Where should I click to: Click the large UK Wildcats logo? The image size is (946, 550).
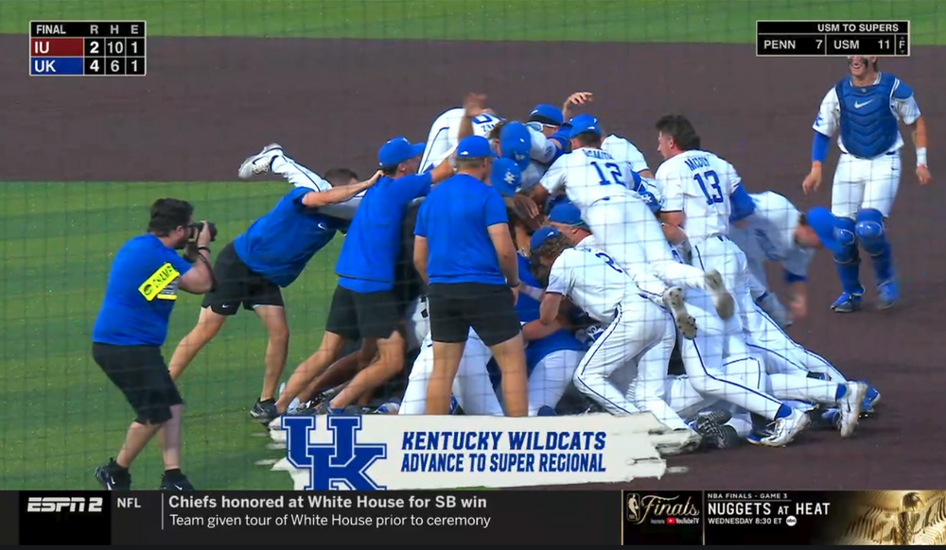334,452
